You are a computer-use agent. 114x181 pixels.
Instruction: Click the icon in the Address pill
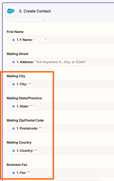pos(13,62)
